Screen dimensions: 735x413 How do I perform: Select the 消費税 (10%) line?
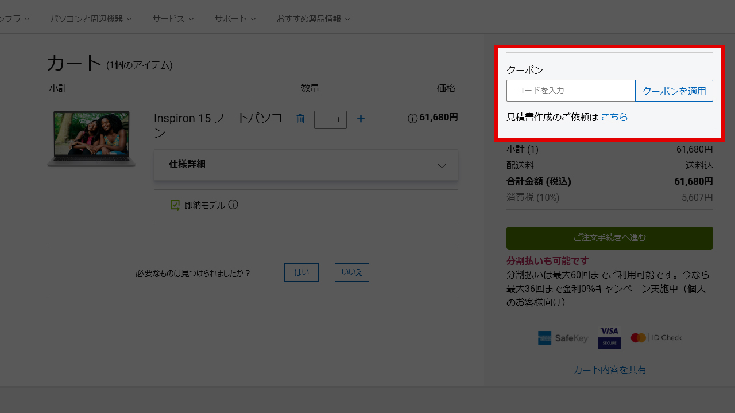pyautogui.click(x=533, y=197)
